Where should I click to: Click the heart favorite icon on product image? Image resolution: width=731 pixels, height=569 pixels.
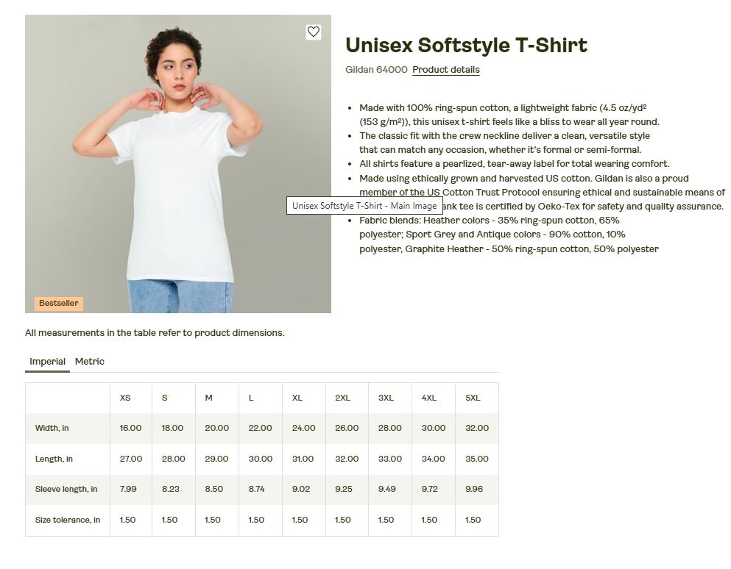click(314, 32)
